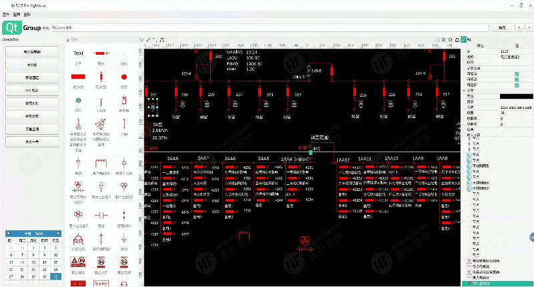Open the third menu in the menu bar

tap(27, 14)
